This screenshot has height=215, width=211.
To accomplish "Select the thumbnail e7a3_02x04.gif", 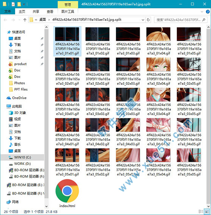I will coord(158,71).
